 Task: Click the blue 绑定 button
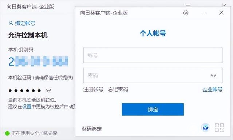[153, 109]
